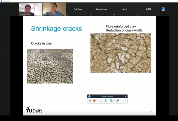Click the TU Delft logo on the slide

pyautogui.click(x=34, y=110)
